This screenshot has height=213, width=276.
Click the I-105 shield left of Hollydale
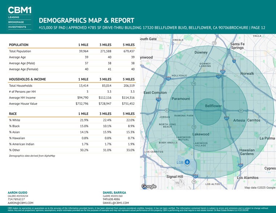tap(168, 79)
